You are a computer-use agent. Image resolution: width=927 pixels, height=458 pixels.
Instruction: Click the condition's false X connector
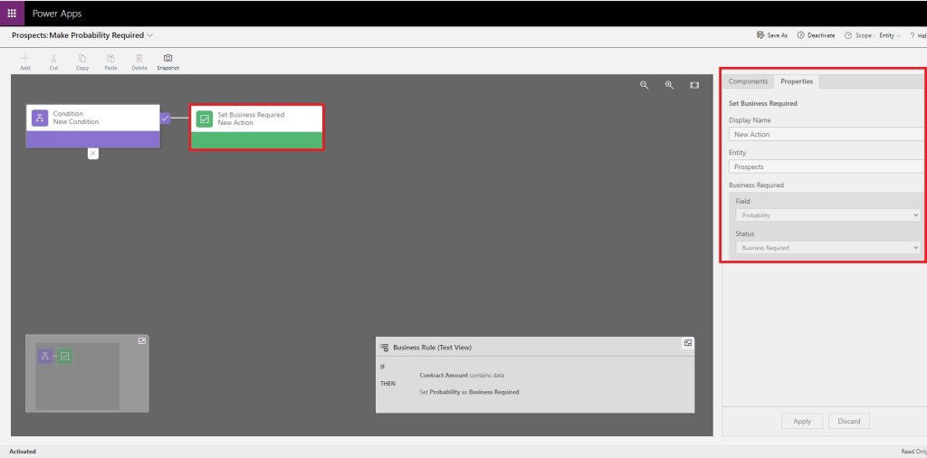[92, 153]
